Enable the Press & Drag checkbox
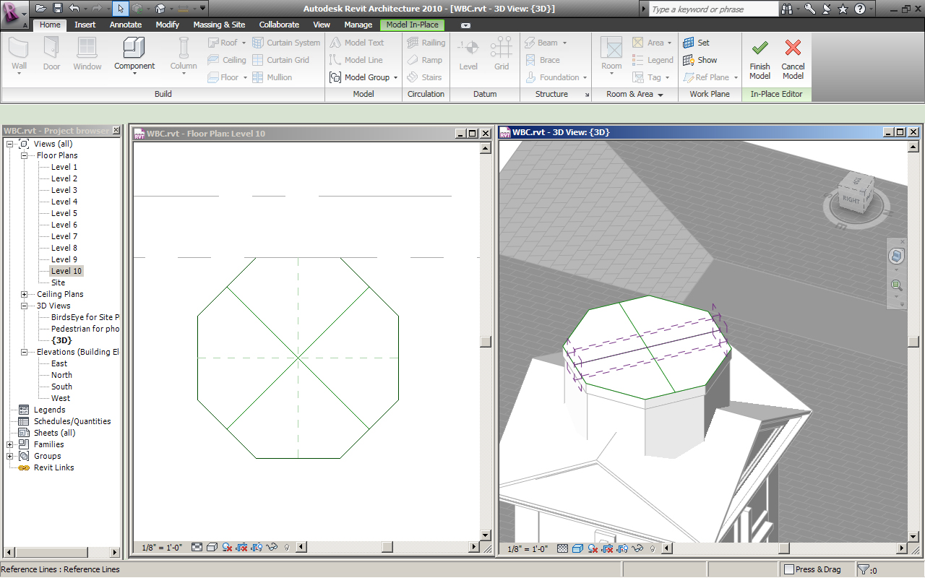This screenshot has width=925, height=578. (789, 569)
